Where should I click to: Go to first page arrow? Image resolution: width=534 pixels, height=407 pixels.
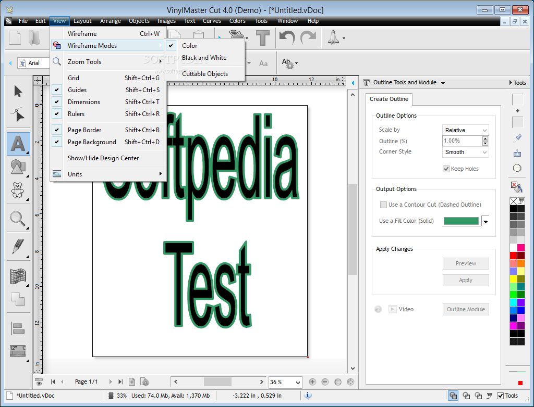pyautogui.click(x=53, y=382)
